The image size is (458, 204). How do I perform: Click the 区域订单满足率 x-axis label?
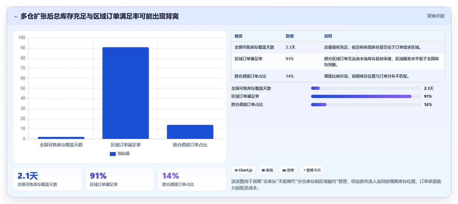click(x=126, y=145)
